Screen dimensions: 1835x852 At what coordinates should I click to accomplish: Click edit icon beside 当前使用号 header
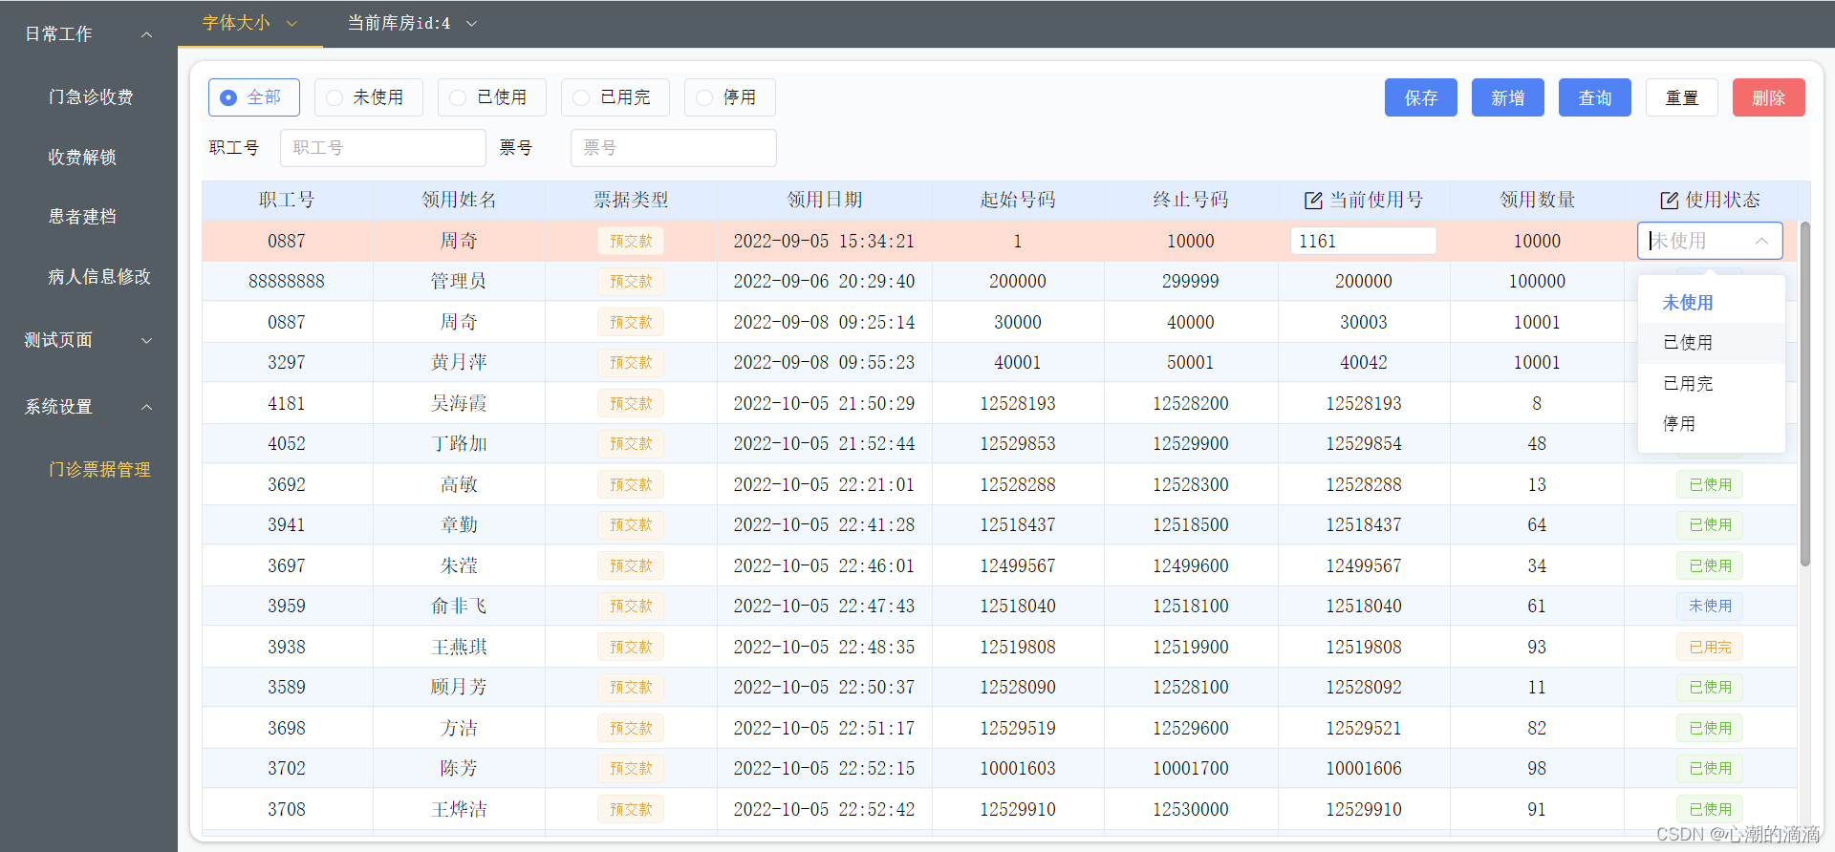(x=1313, y=201)
